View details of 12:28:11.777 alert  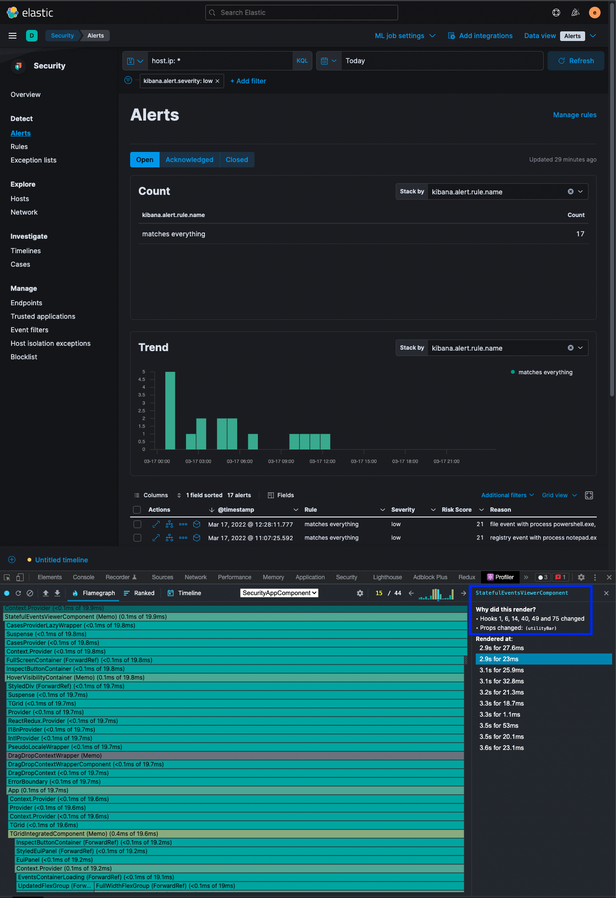pos(156,524)
